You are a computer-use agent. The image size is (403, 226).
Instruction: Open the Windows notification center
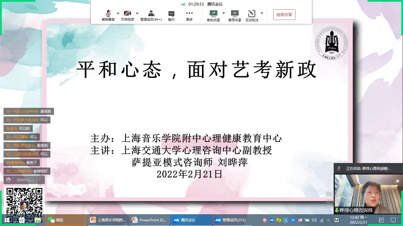click(393, 220)
